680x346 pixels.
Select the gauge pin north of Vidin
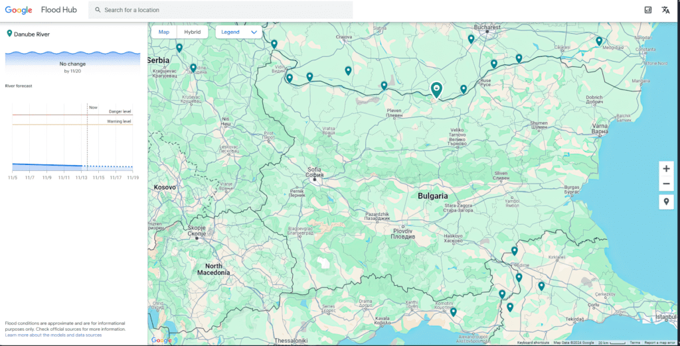click(x=274, y=44)
